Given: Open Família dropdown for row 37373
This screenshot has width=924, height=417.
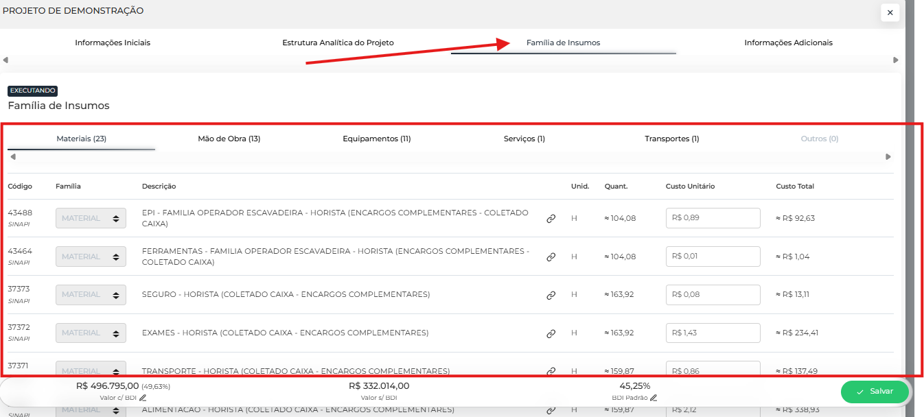Looking at the screenshot, I should click(91, 295).
